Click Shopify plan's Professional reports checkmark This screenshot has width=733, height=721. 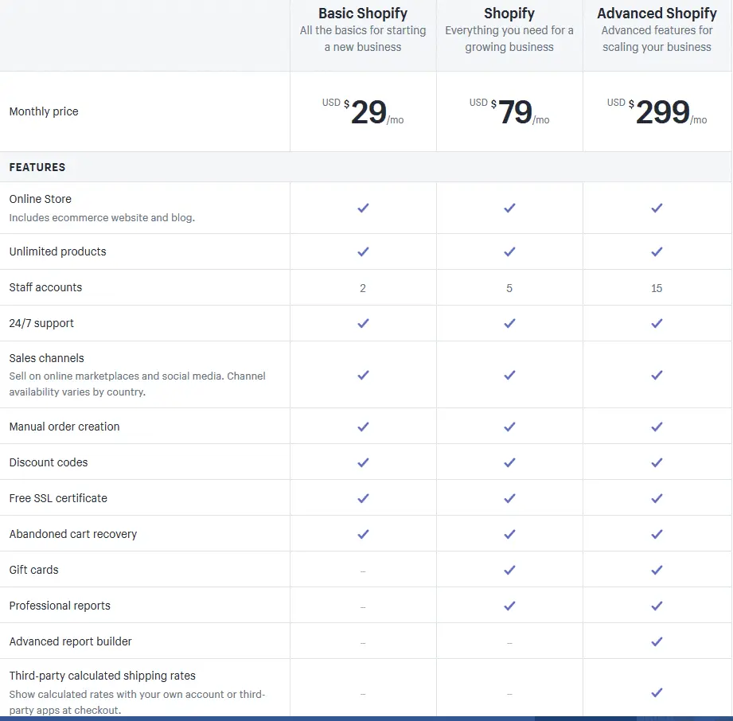[x=509, y=606]
